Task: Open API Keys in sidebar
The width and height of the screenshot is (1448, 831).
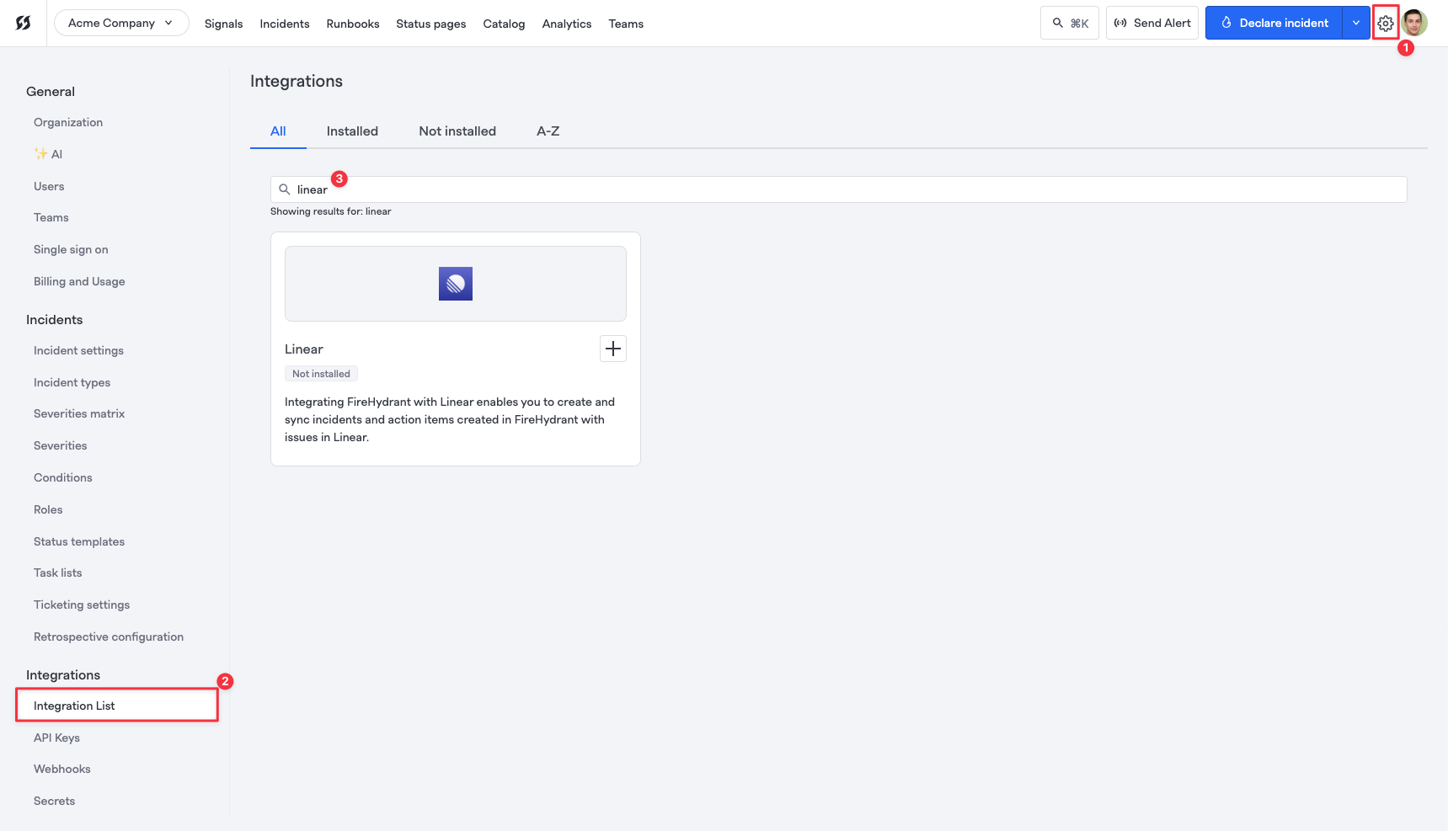Action: coord(56,738)
